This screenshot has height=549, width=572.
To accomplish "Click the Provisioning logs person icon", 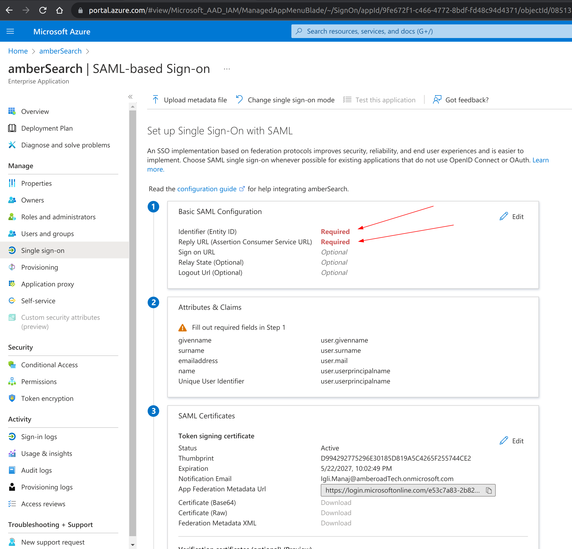I will coord(12,487).
